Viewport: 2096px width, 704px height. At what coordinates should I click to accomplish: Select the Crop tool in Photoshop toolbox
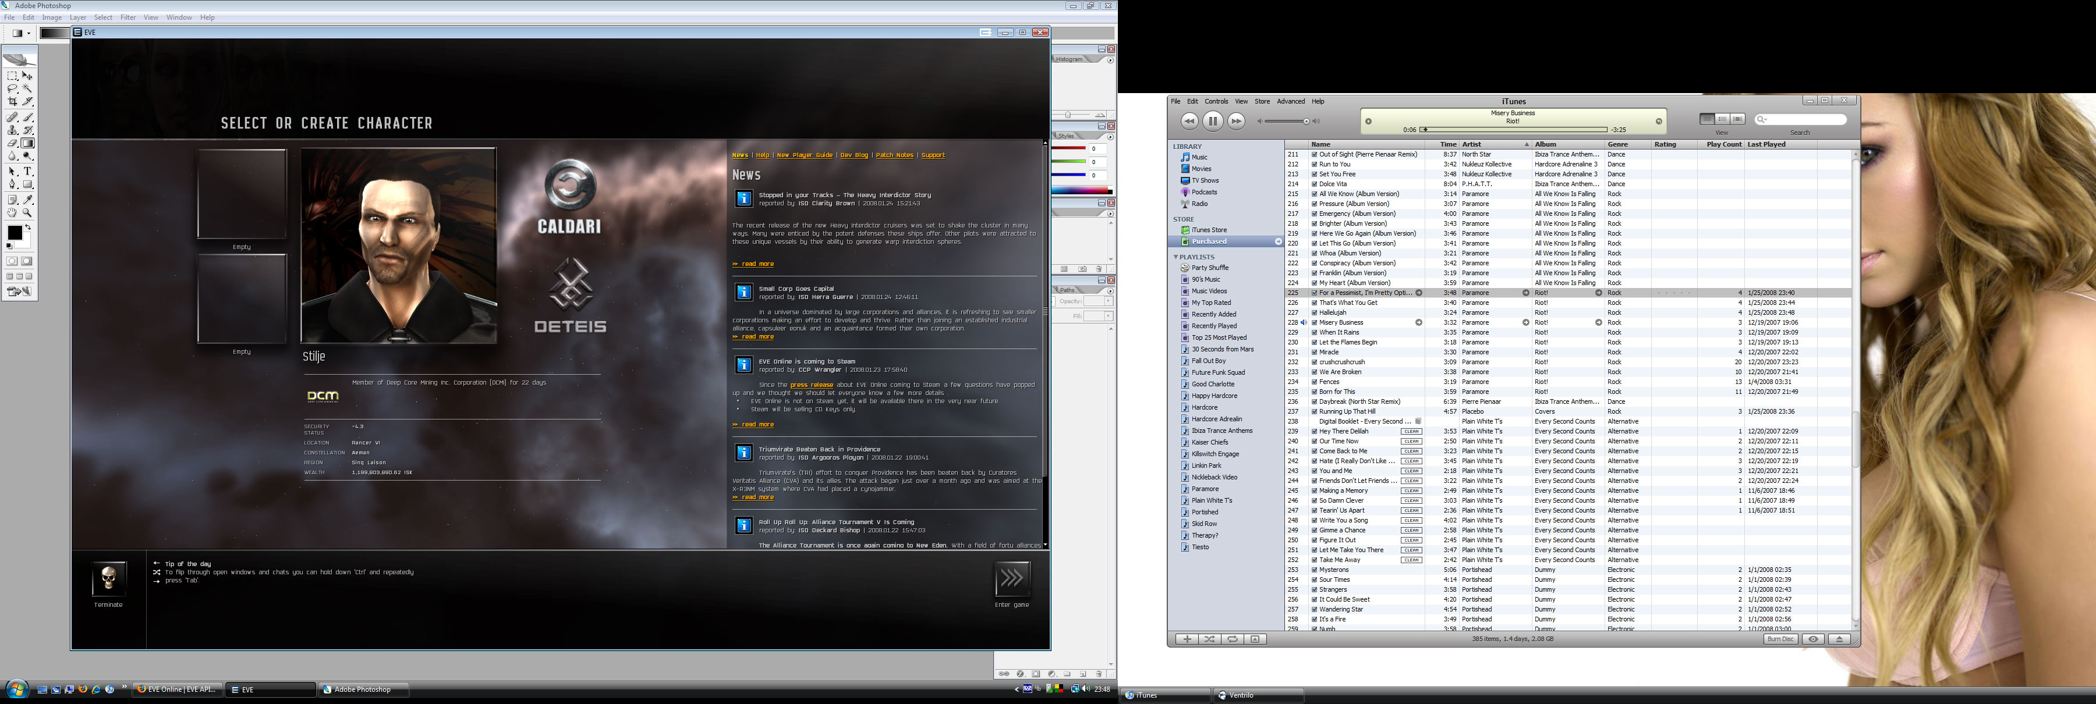tap(12, 102)
